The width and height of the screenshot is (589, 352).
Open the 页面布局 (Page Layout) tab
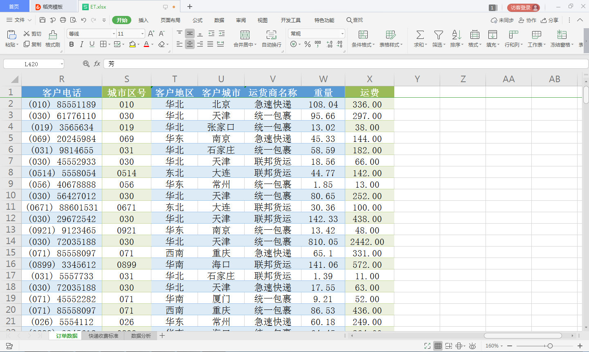[x=170, y=20]
